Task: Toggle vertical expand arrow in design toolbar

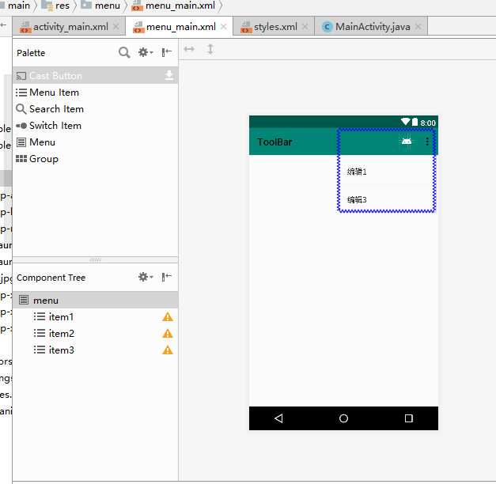Action: click(x=210, y=49)
